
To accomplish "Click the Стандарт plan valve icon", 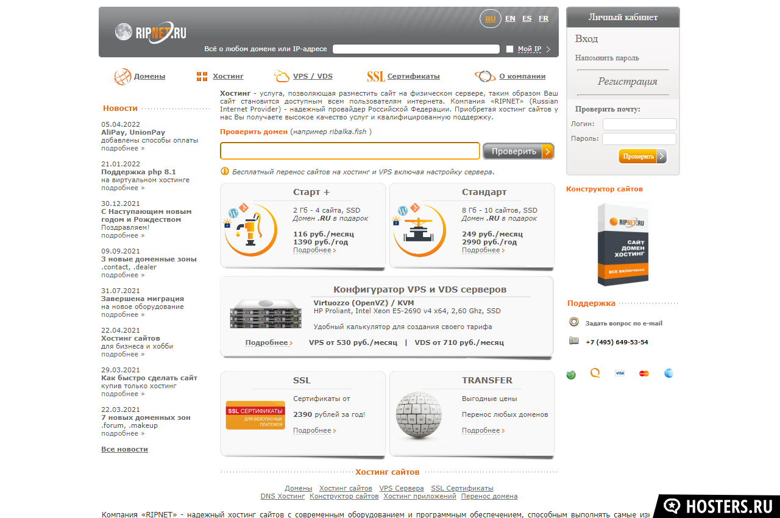I will [419, 229].
